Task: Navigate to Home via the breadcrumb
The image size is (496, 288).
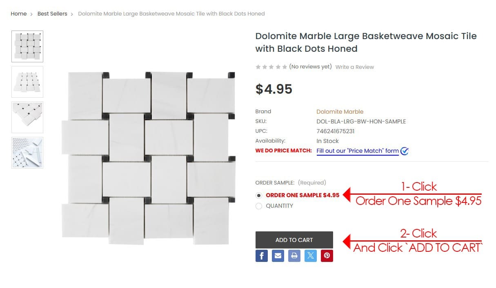Action: 18,13
